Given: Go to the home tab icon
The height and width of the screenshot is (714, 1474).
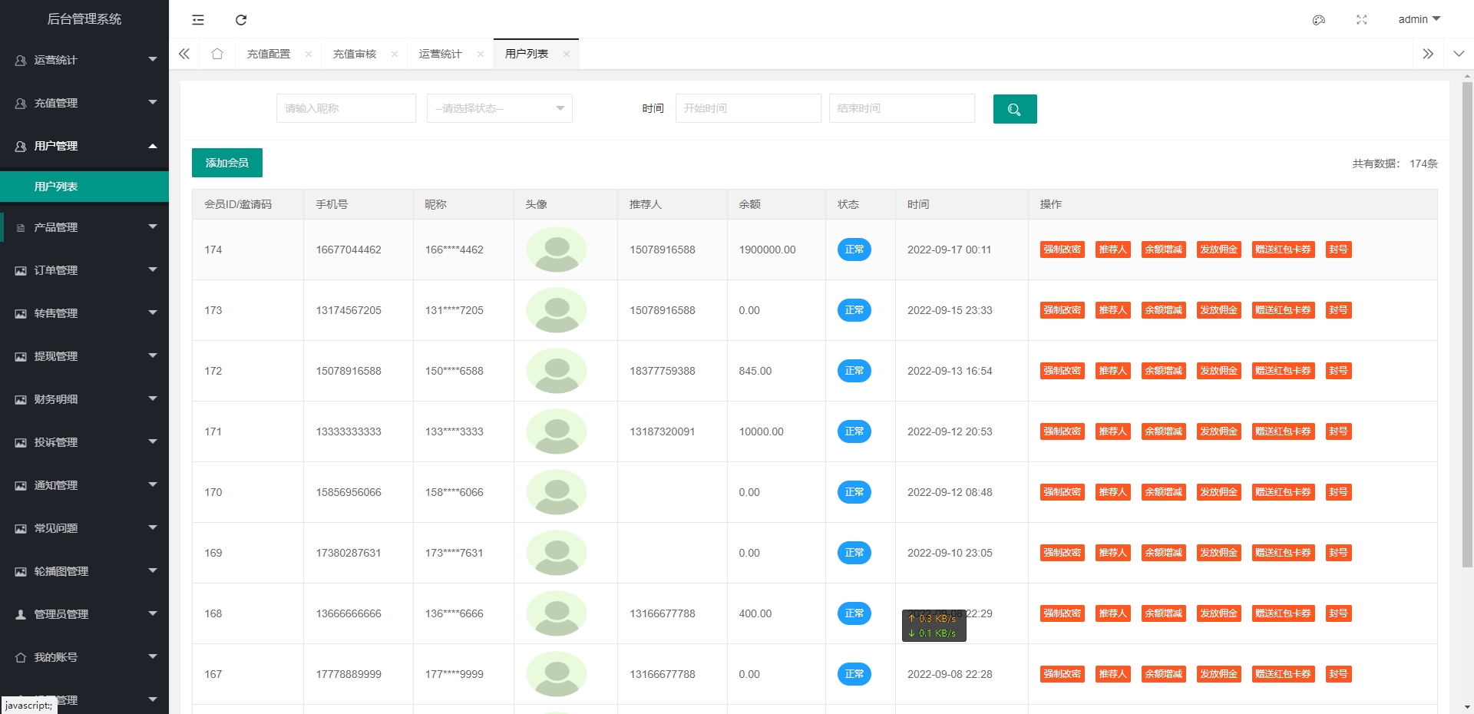Looking at the screenshot, I should tap(217, 54).
